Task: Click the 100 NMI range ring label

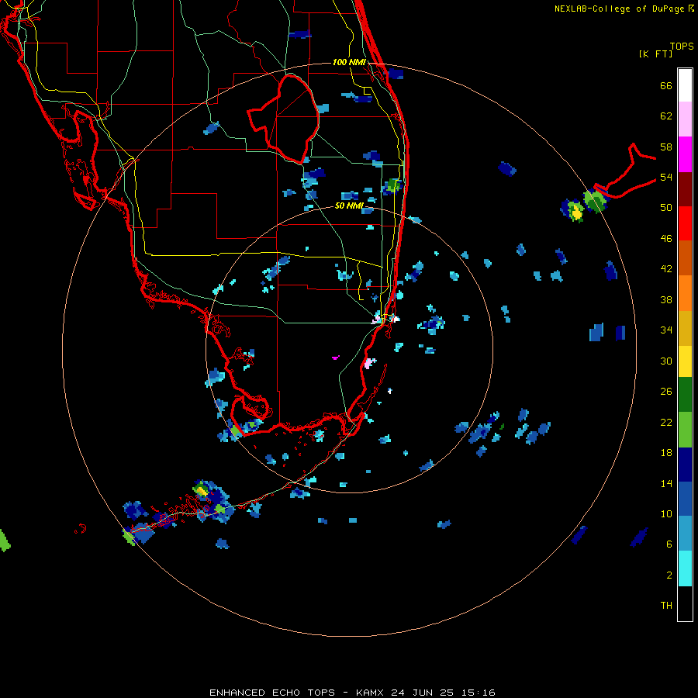Action: click(x=349, y=62)
